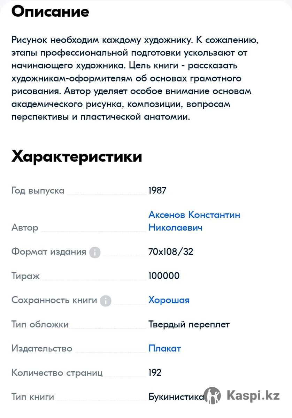Open the Плакат publisher link
The height and width of the screenshot is (418, 292).
(165, 349)
